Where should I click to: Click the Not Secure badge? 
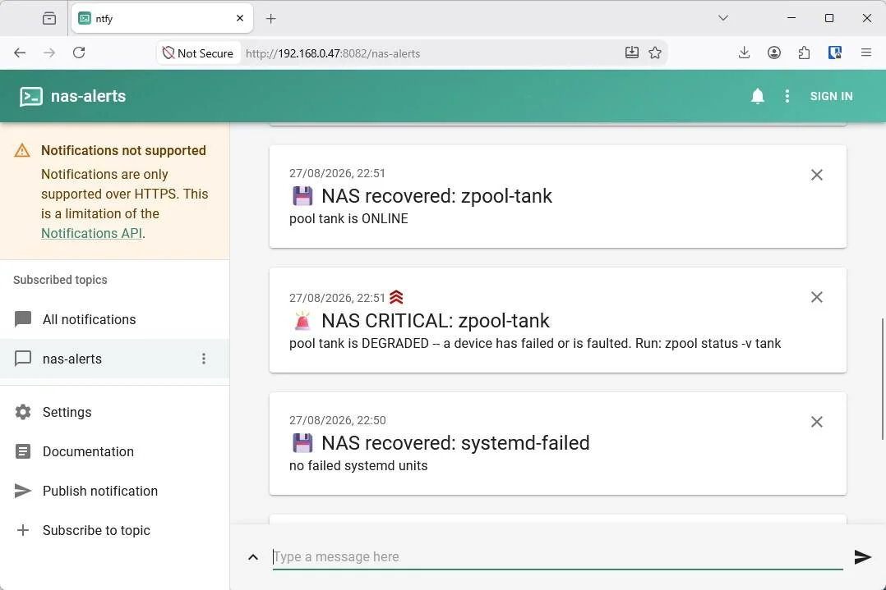click(x=198, y=53)
